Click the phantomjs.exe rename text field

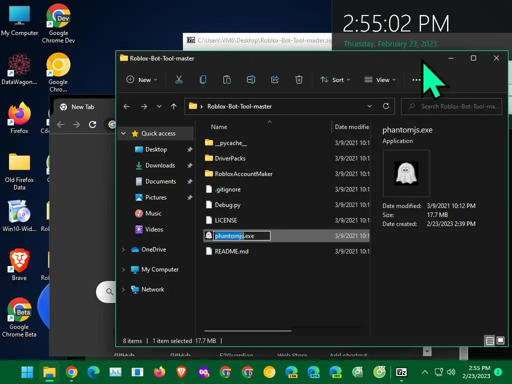click(x=241, y=236)
